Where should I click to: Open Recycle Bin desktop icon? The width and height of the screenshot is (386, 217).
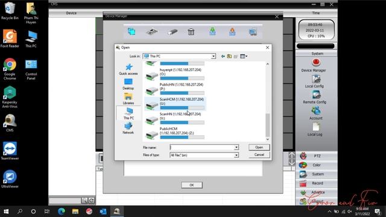(x=10, y=11)
